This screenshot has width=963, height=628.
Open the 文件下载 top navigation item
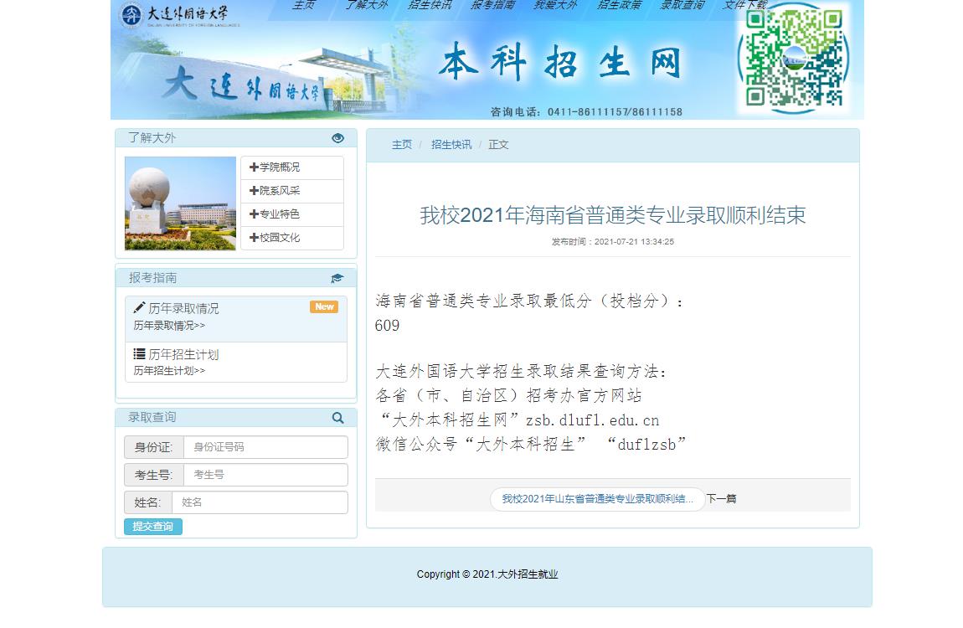pos(745,5)
